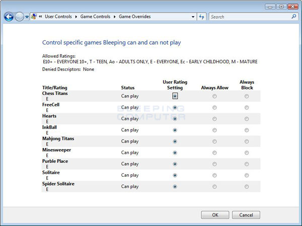Select User Rating Setting for Mahjong Titans
This screenshot has height=226, width=302.
click(175, 142)
